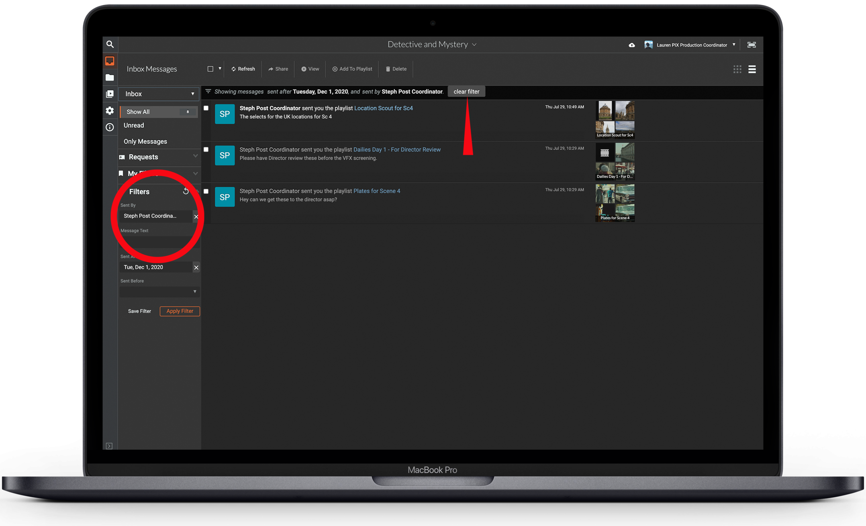The image size is (866, 526).
Task: Click the cloud upload icon
Action: click(632, 45)
